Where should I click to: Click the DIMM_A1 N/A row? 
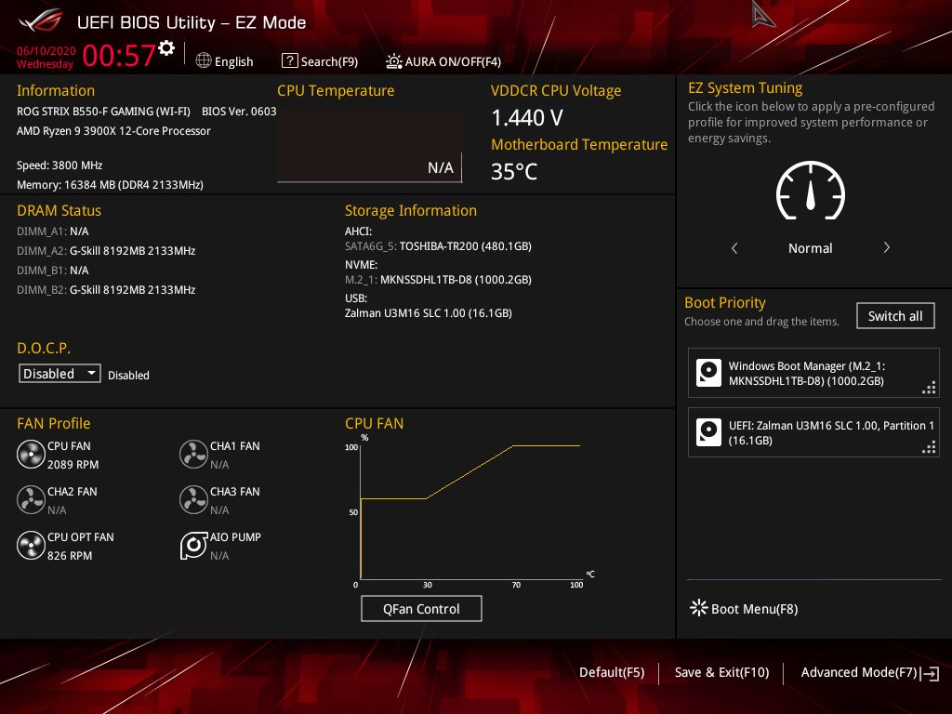click(x=53, y=231)
